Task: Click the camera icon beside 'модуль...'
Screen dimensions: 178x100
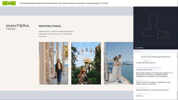Action: click(136, 48)
